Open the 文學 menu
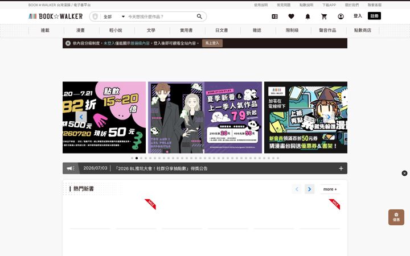The image size is (410, 256). 151,30
